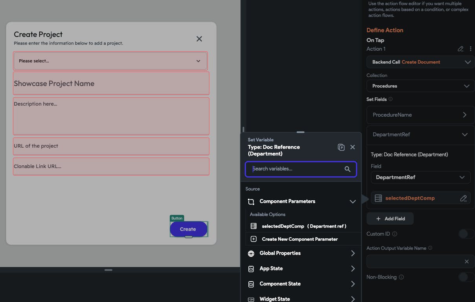Image resolution: width=475 pixels, height=302 pixels.
Task: Open the Procedures collection dropdown
Action: (420, 86)
